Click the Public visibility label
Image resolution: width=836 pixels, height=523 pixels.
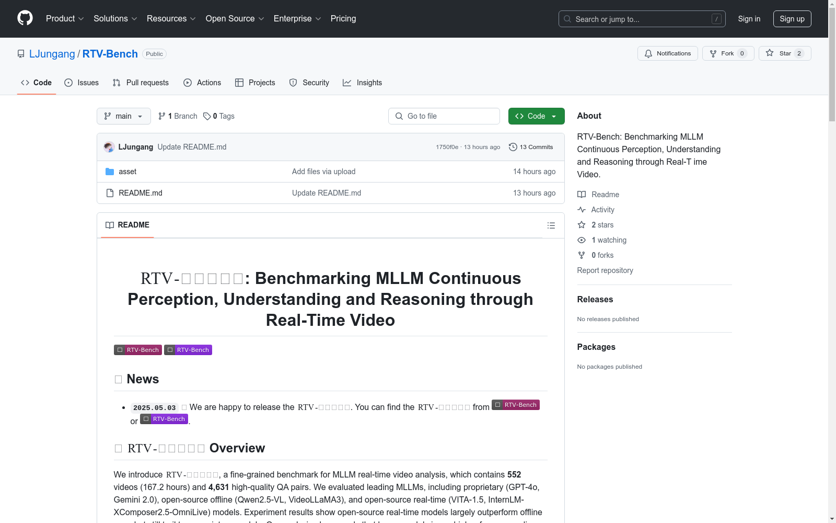(x=155, y=54)
